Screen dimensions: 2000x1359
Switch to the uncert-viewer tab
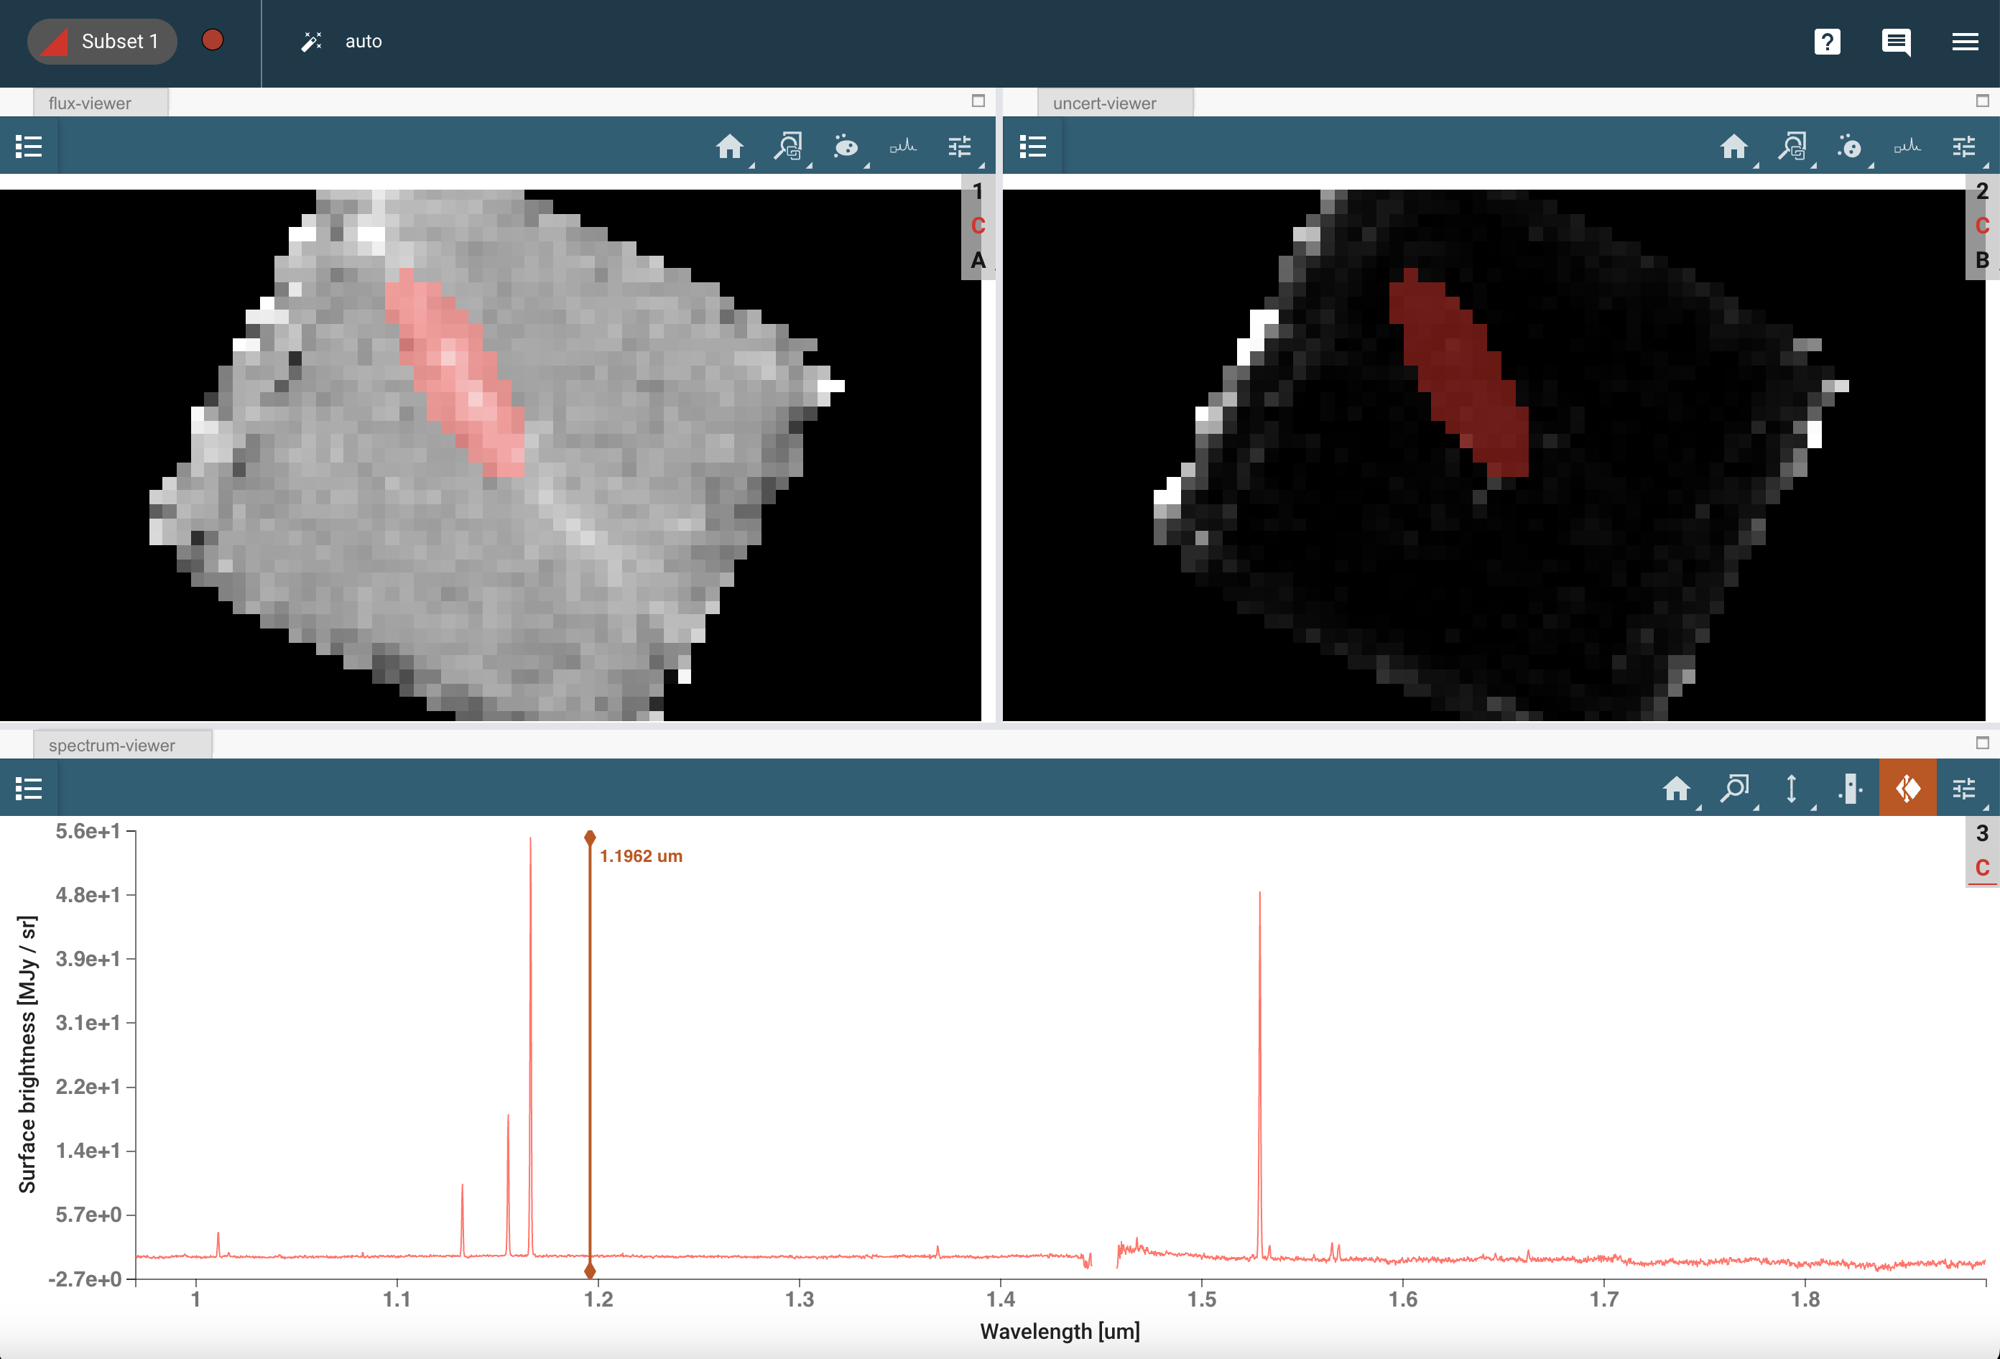tap(1104, 103)
